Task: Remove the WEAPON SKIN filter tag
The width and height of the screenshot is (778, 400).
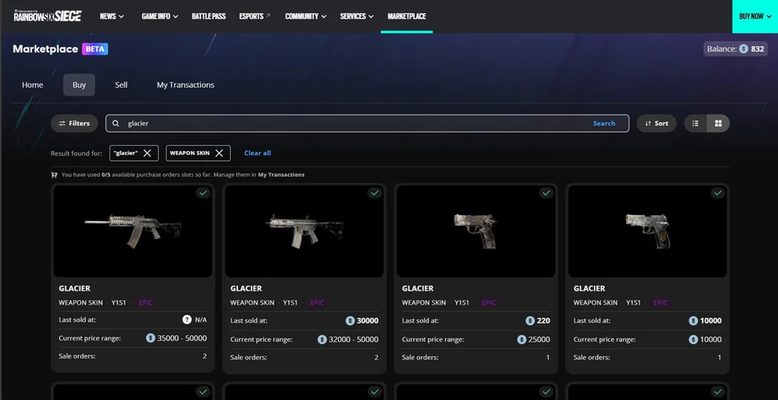Action: tap(219, 154)
